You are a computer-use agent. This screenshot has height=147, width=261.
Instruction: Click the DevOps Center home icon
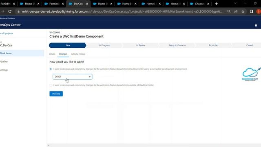click(256, 25)
